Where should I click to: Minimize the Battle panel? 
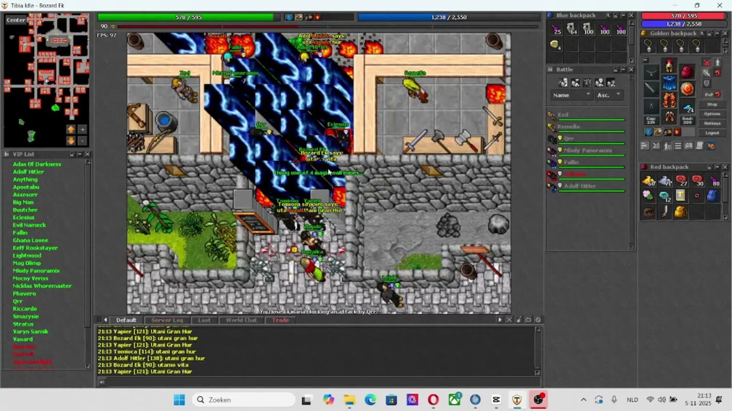(x=623, y=70)
